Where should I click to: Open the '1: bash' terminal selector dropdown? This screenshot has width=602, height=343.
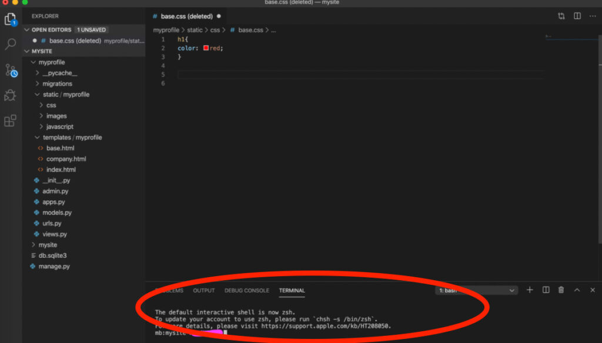pyautogui.click(x=477, y=291)
